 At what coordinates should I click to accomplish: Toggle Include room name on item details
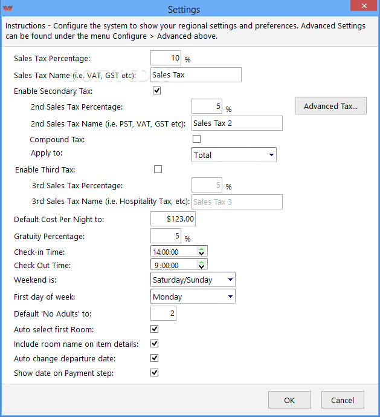[154, 344]
